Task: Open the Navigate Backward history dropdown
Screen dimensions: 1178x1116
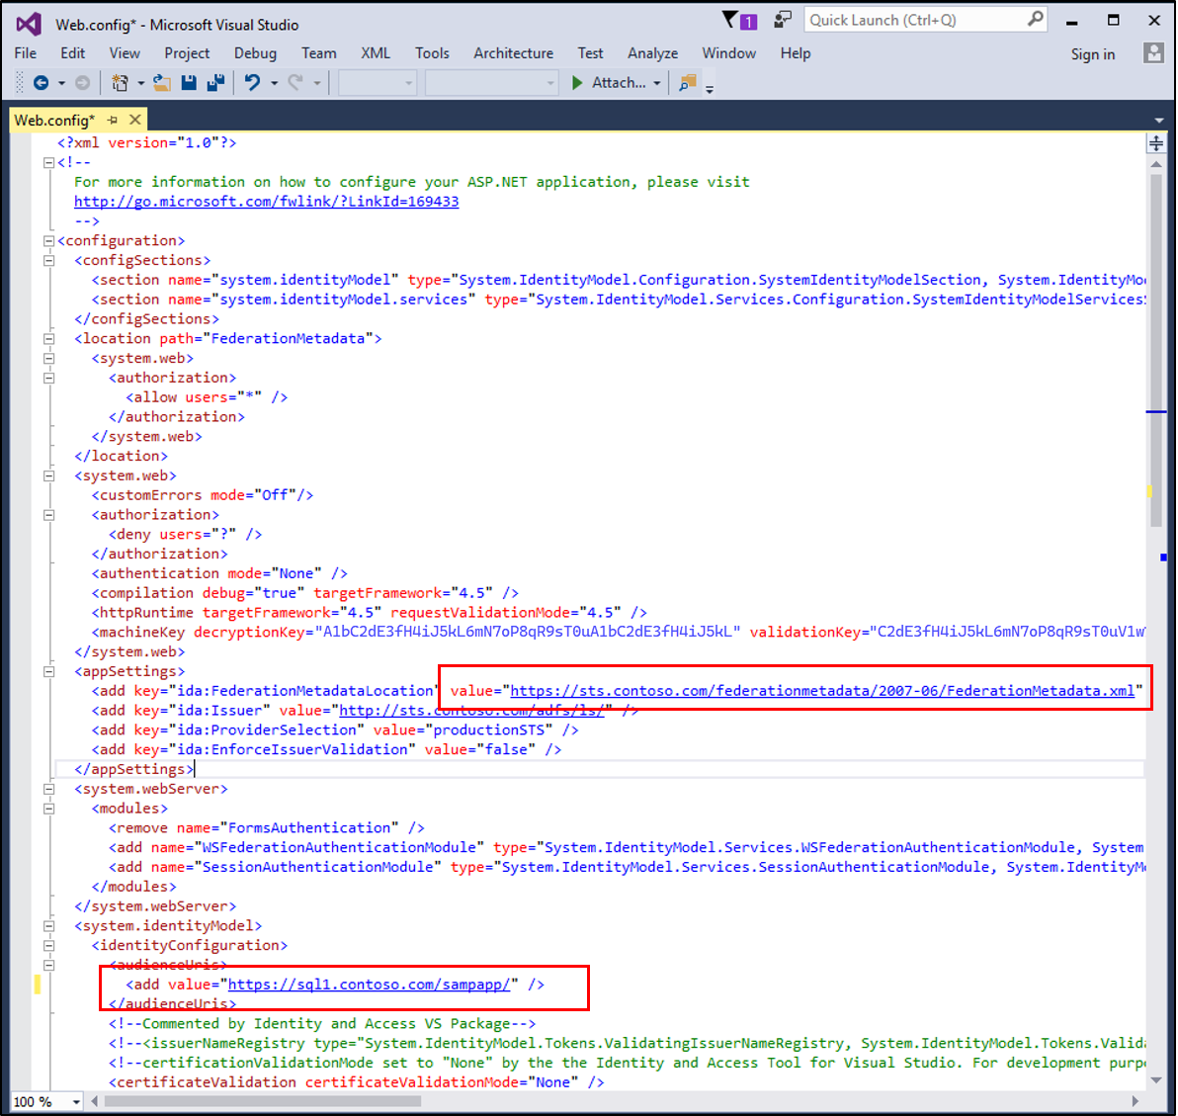Action: pyautogui.click(x=61, y=83)
